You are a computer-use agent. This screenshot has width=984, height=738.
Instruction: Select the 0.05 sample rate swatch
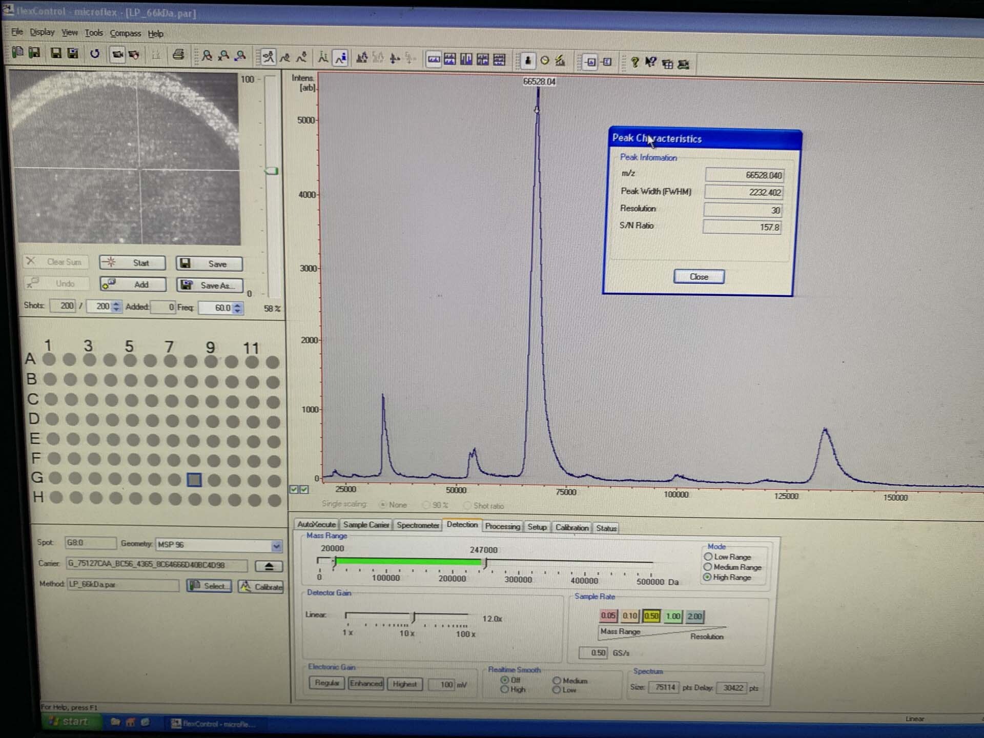click(x=608, y=616)
